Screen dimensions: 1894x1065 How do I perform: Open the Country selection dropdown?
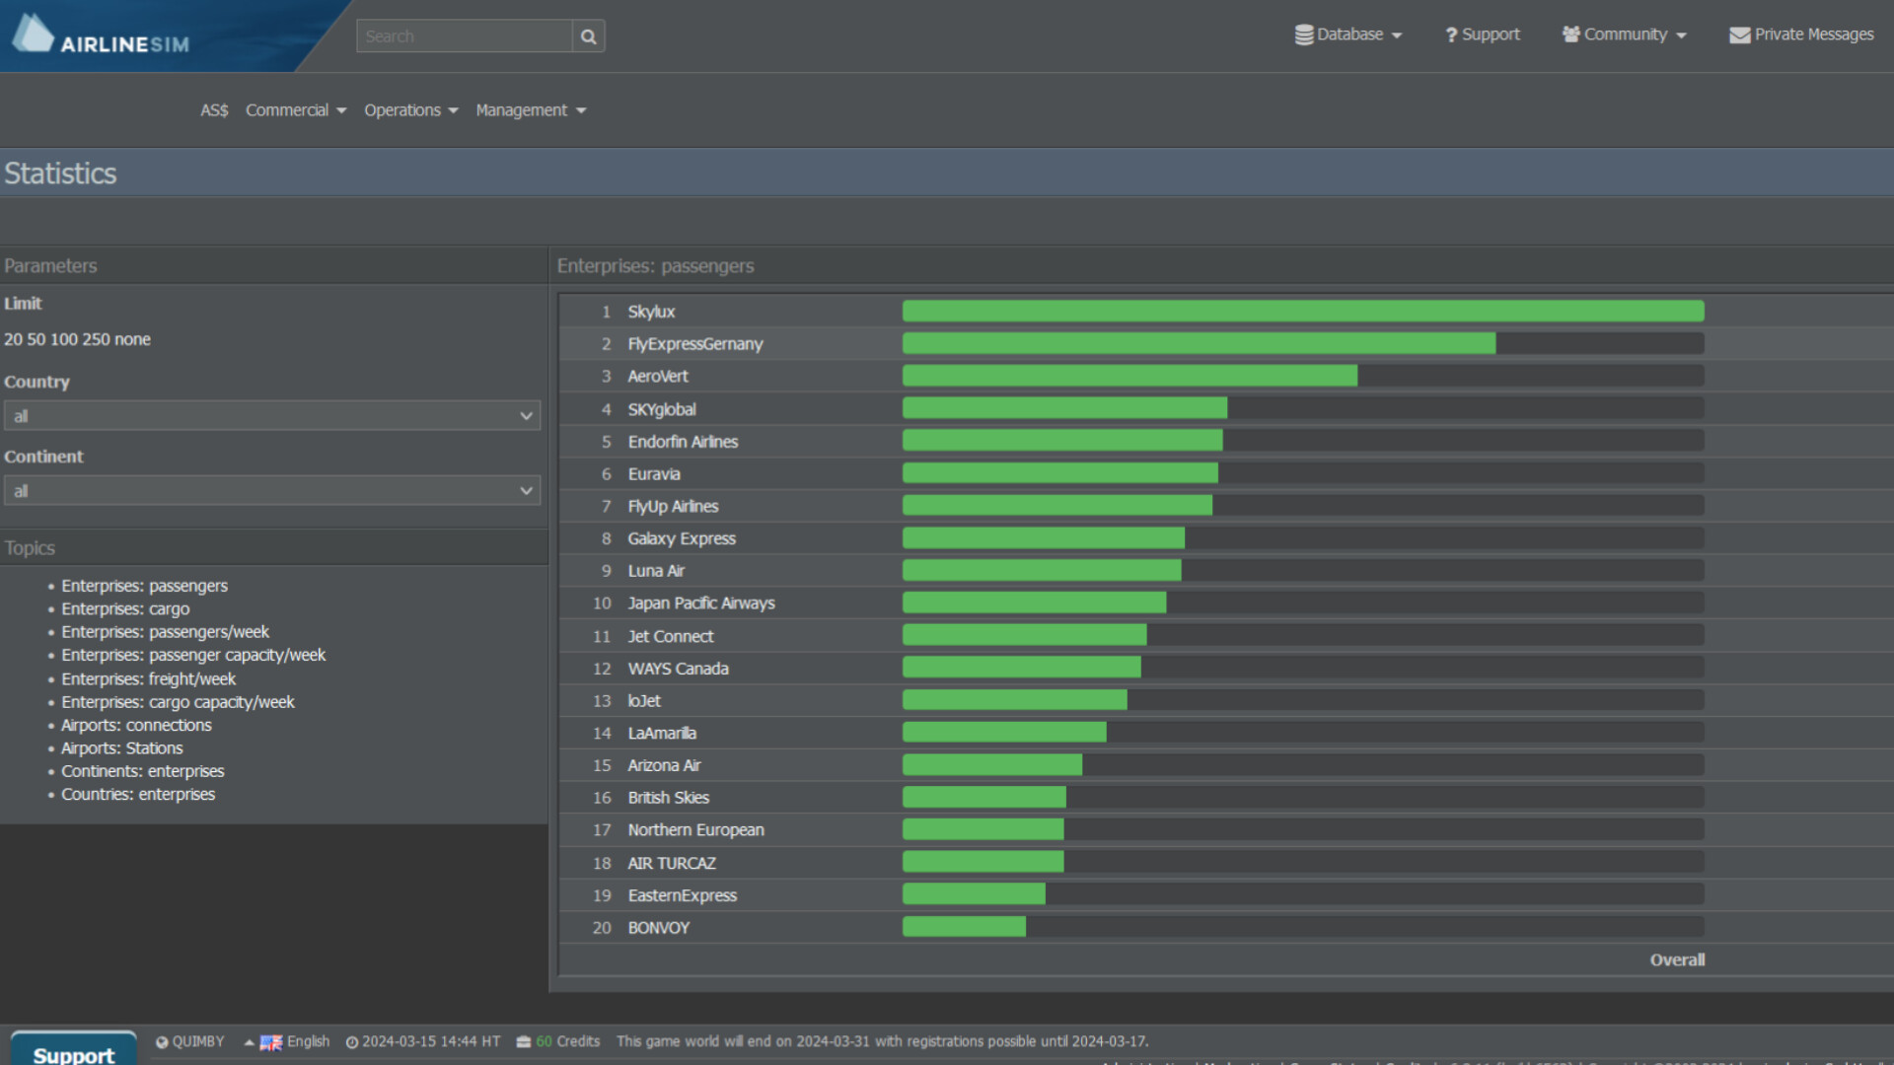tap(272, 415)
